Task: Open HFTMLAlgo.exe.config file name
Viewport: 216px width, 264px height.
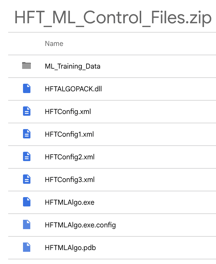Action: (x=80, y=225)
